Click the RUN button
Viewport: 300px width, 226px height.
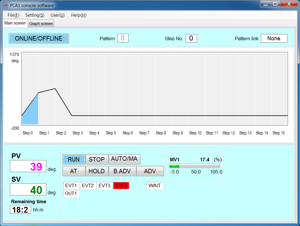point(74,159)
